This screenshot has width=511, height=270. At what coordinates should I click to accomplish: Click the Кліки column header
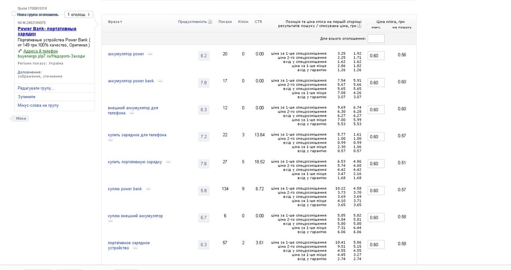[x=243, y=22]
